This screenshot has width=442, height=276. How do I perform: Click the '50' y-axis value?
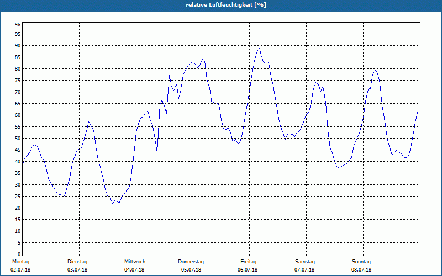tap(18, 139)
